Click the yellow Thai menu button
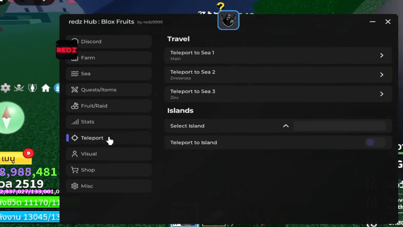This screenshot has width=403, height=227. [15, 158]
